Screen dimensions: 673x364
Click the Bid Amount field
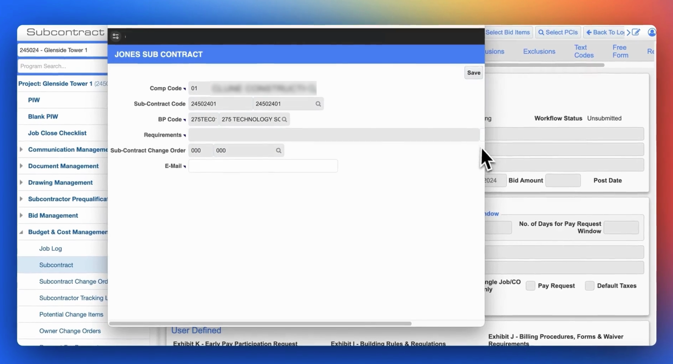point(563,180)
